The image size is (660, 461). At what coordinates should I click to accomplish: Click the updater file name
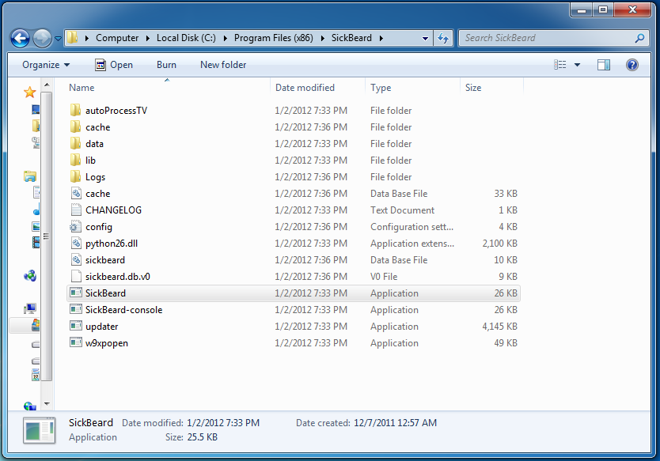[x=101, y=327]
